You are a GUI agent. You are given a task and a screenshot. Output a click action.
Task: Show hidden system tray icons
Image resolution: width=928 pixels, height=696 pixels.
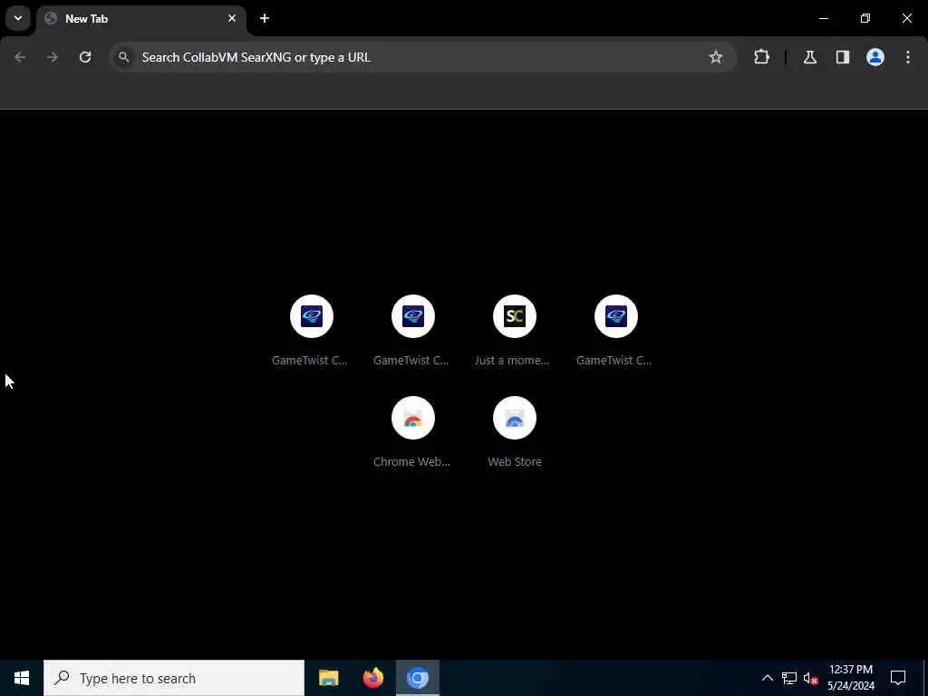click(x=767, y=678)
